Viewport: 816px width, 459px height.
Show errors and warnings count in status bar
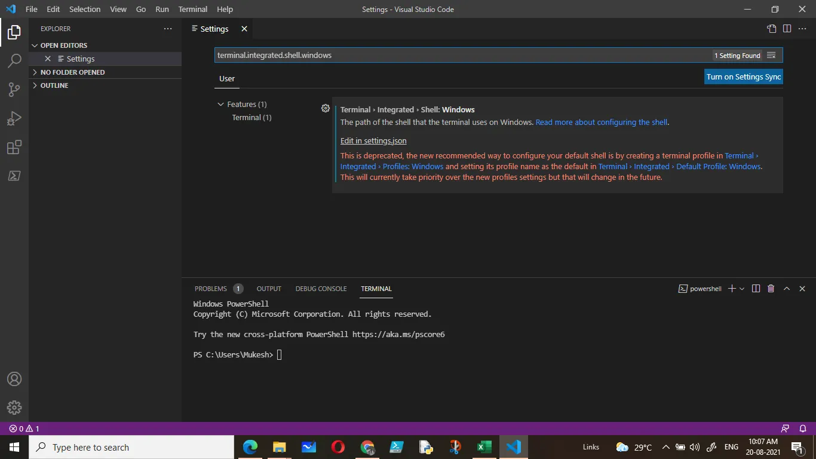pos(24,429)
